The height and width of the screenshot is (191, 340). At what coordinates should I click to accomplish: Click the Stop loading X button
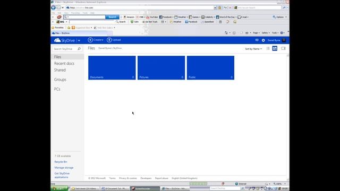point(230,7)
